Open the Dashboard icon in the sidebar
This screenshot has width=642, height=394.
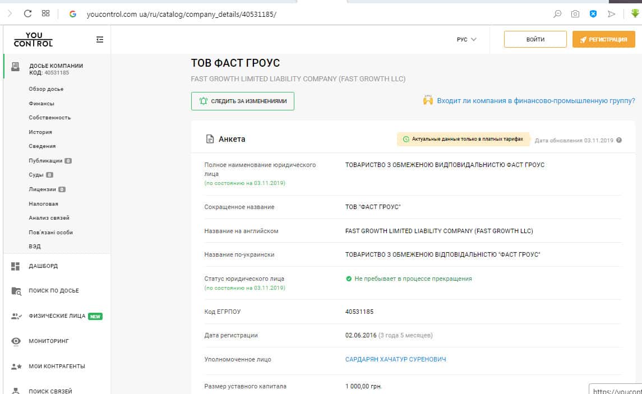click(x=16, y=266)
